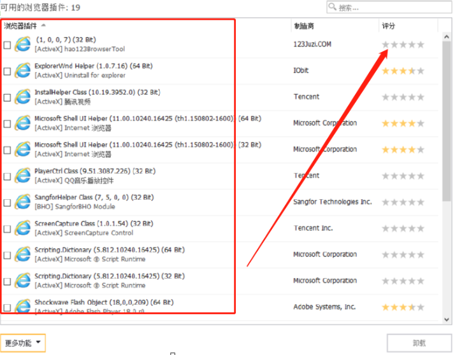Click the star rating of ScreenCapture Class
455x355 pixels.
pyautogui.click(x=403, y=228)
